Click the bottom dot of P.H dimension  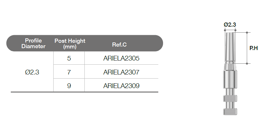coord(247,64)
